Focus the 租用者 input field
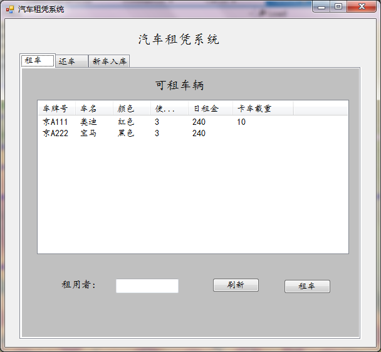The image size is (381, 352). coord(147,286)
